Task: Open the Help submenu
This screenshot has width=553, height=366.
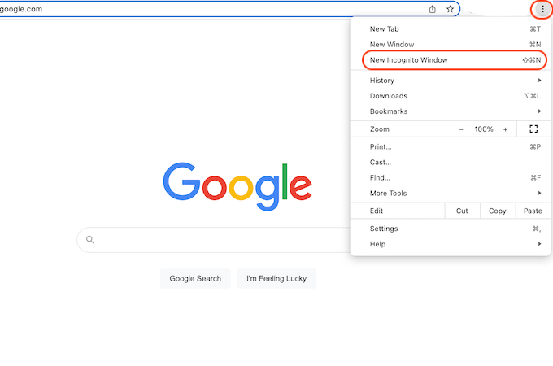Action: [450, 244]
